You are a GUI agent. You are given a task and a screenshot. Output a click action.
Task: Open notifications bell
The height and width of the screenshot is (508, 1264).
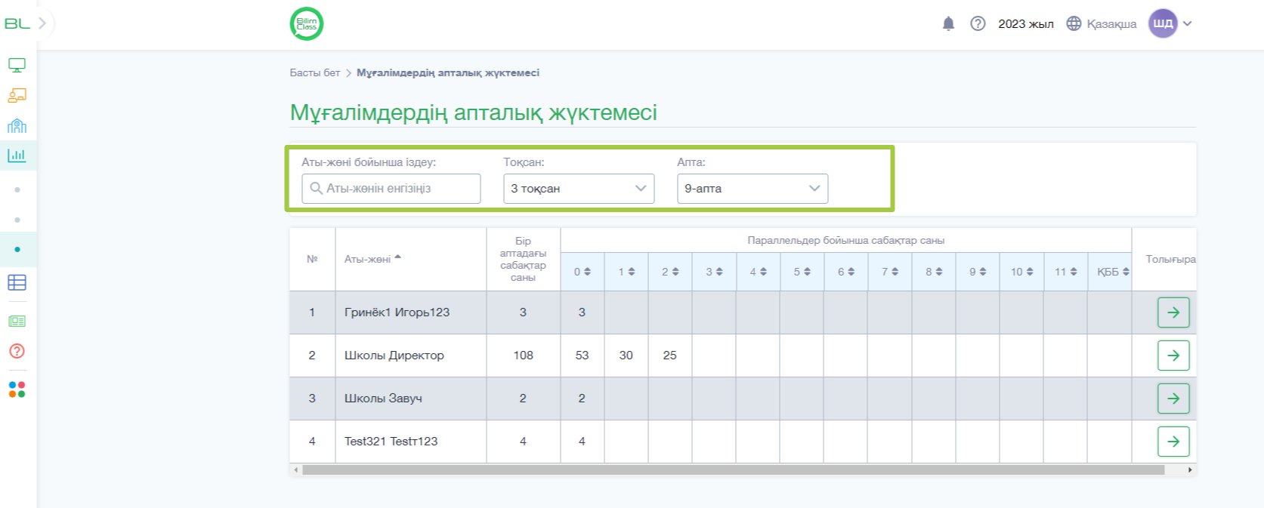click(948, 23)
